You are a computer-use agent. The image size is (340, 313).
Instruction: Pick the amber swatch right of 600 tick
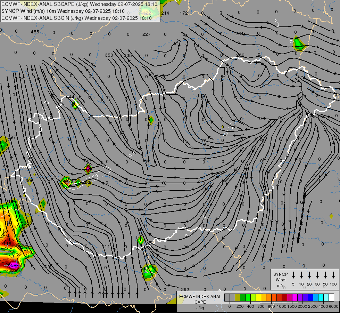[x=264, y=298]
